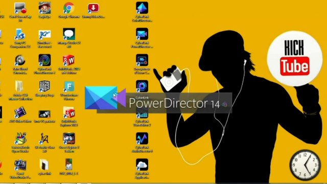This screenshot has height=184, width=327.
Task: Open the SolidWorks Explorer folder-style shortcut
Action: coord(69,112)
